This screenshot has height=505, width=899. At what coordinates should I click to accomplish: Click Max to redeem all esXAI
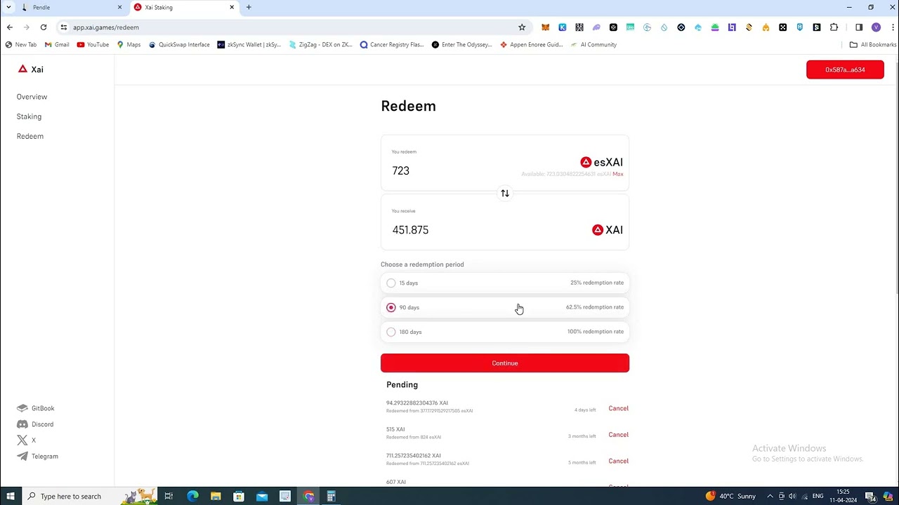pyautogui.click(x=617, y=174)
